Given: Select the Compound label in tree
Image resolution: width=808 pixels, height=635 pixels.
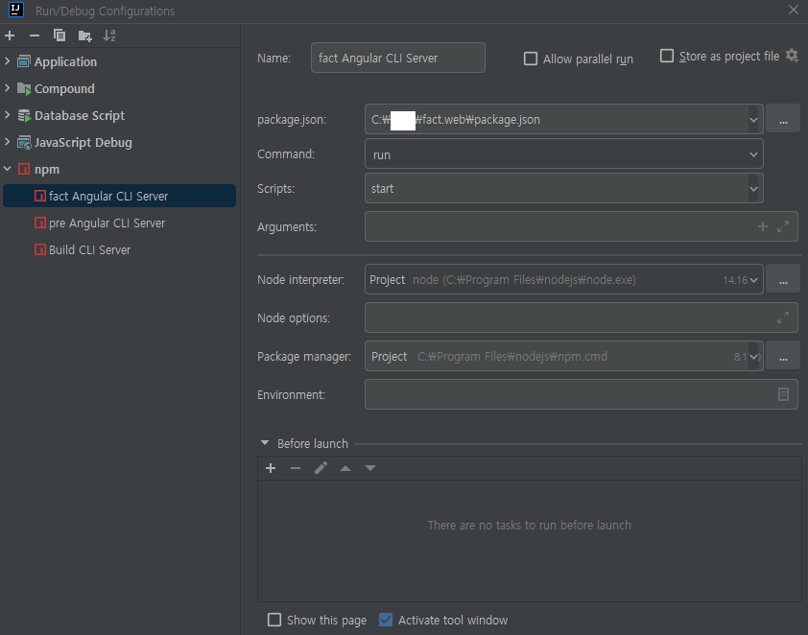Looking at the screenshot, I should 64,88.
